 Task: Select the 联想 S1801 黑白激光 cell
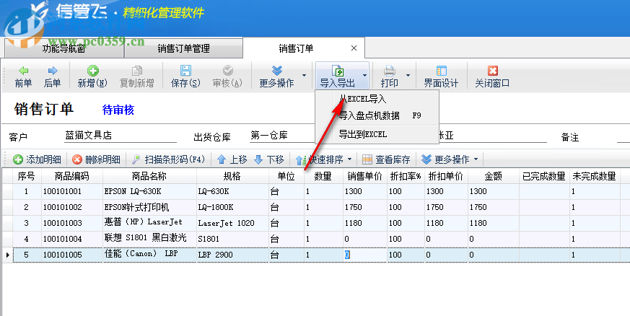[149, 239]
